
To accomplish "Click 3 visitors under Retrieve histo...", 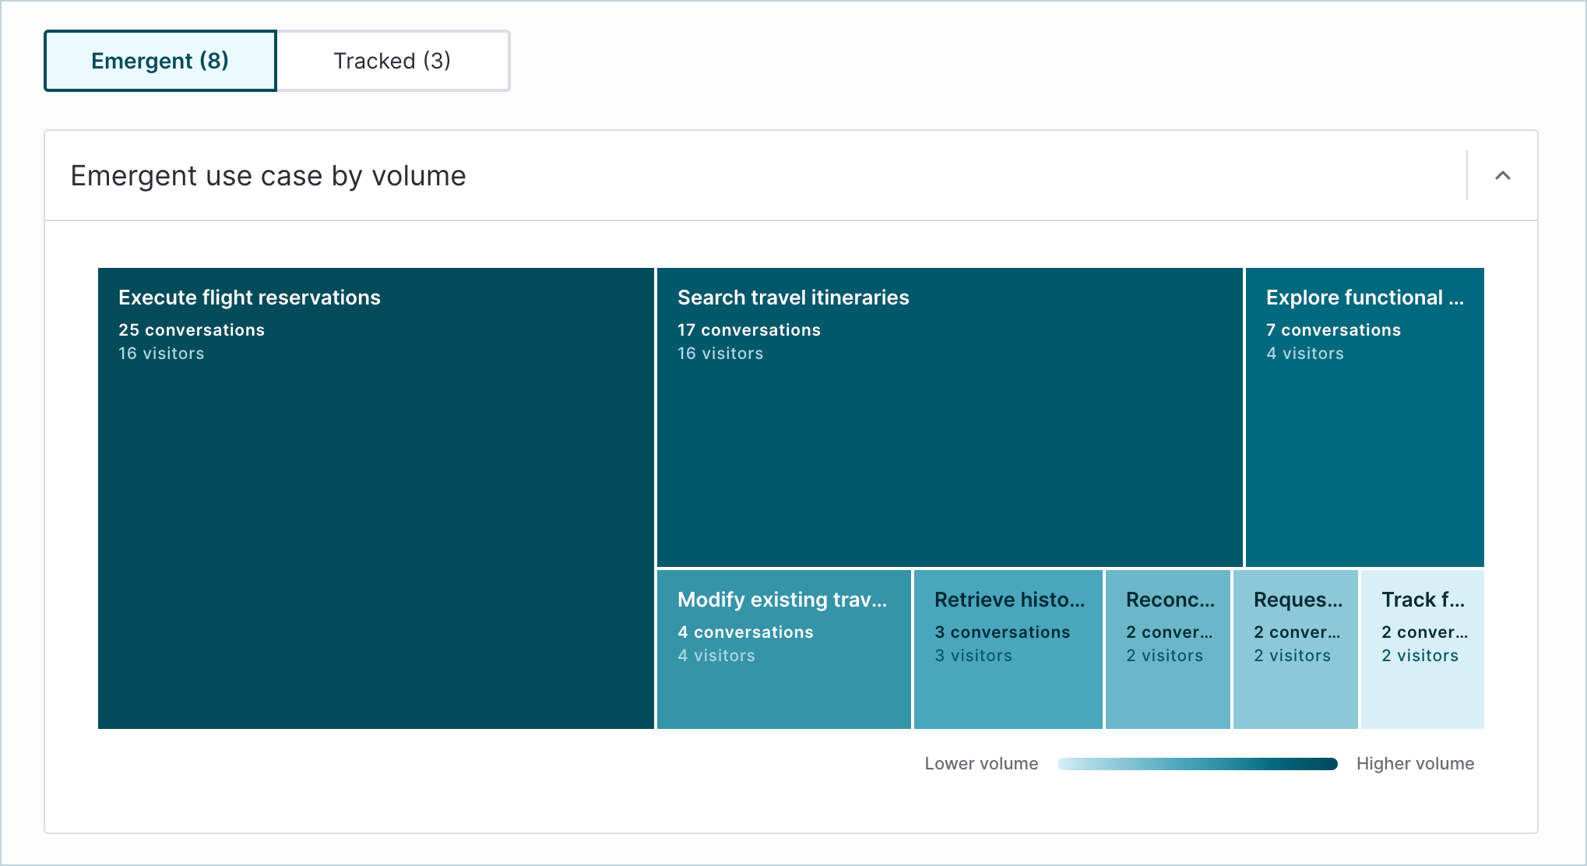I will (973, 656).
